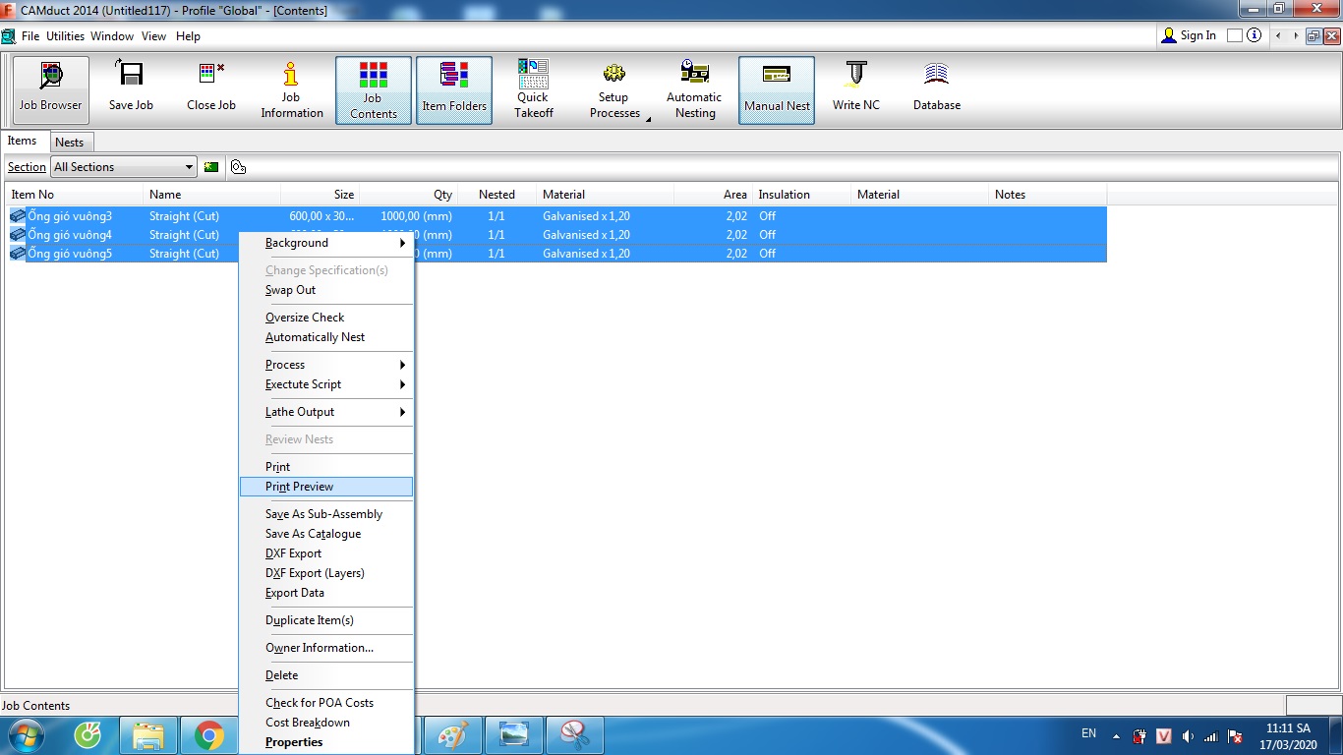This screenshot has width=1343, height=755.
Task: Open the Cốc Cốc browser taskbar icon
Action: point(88,735)
